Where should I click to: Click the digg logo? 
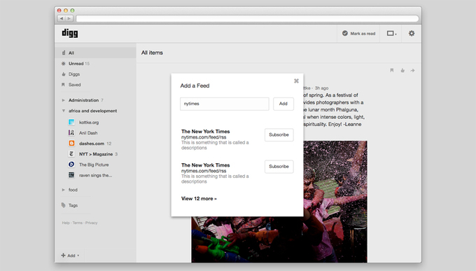(x=70, y=33)
